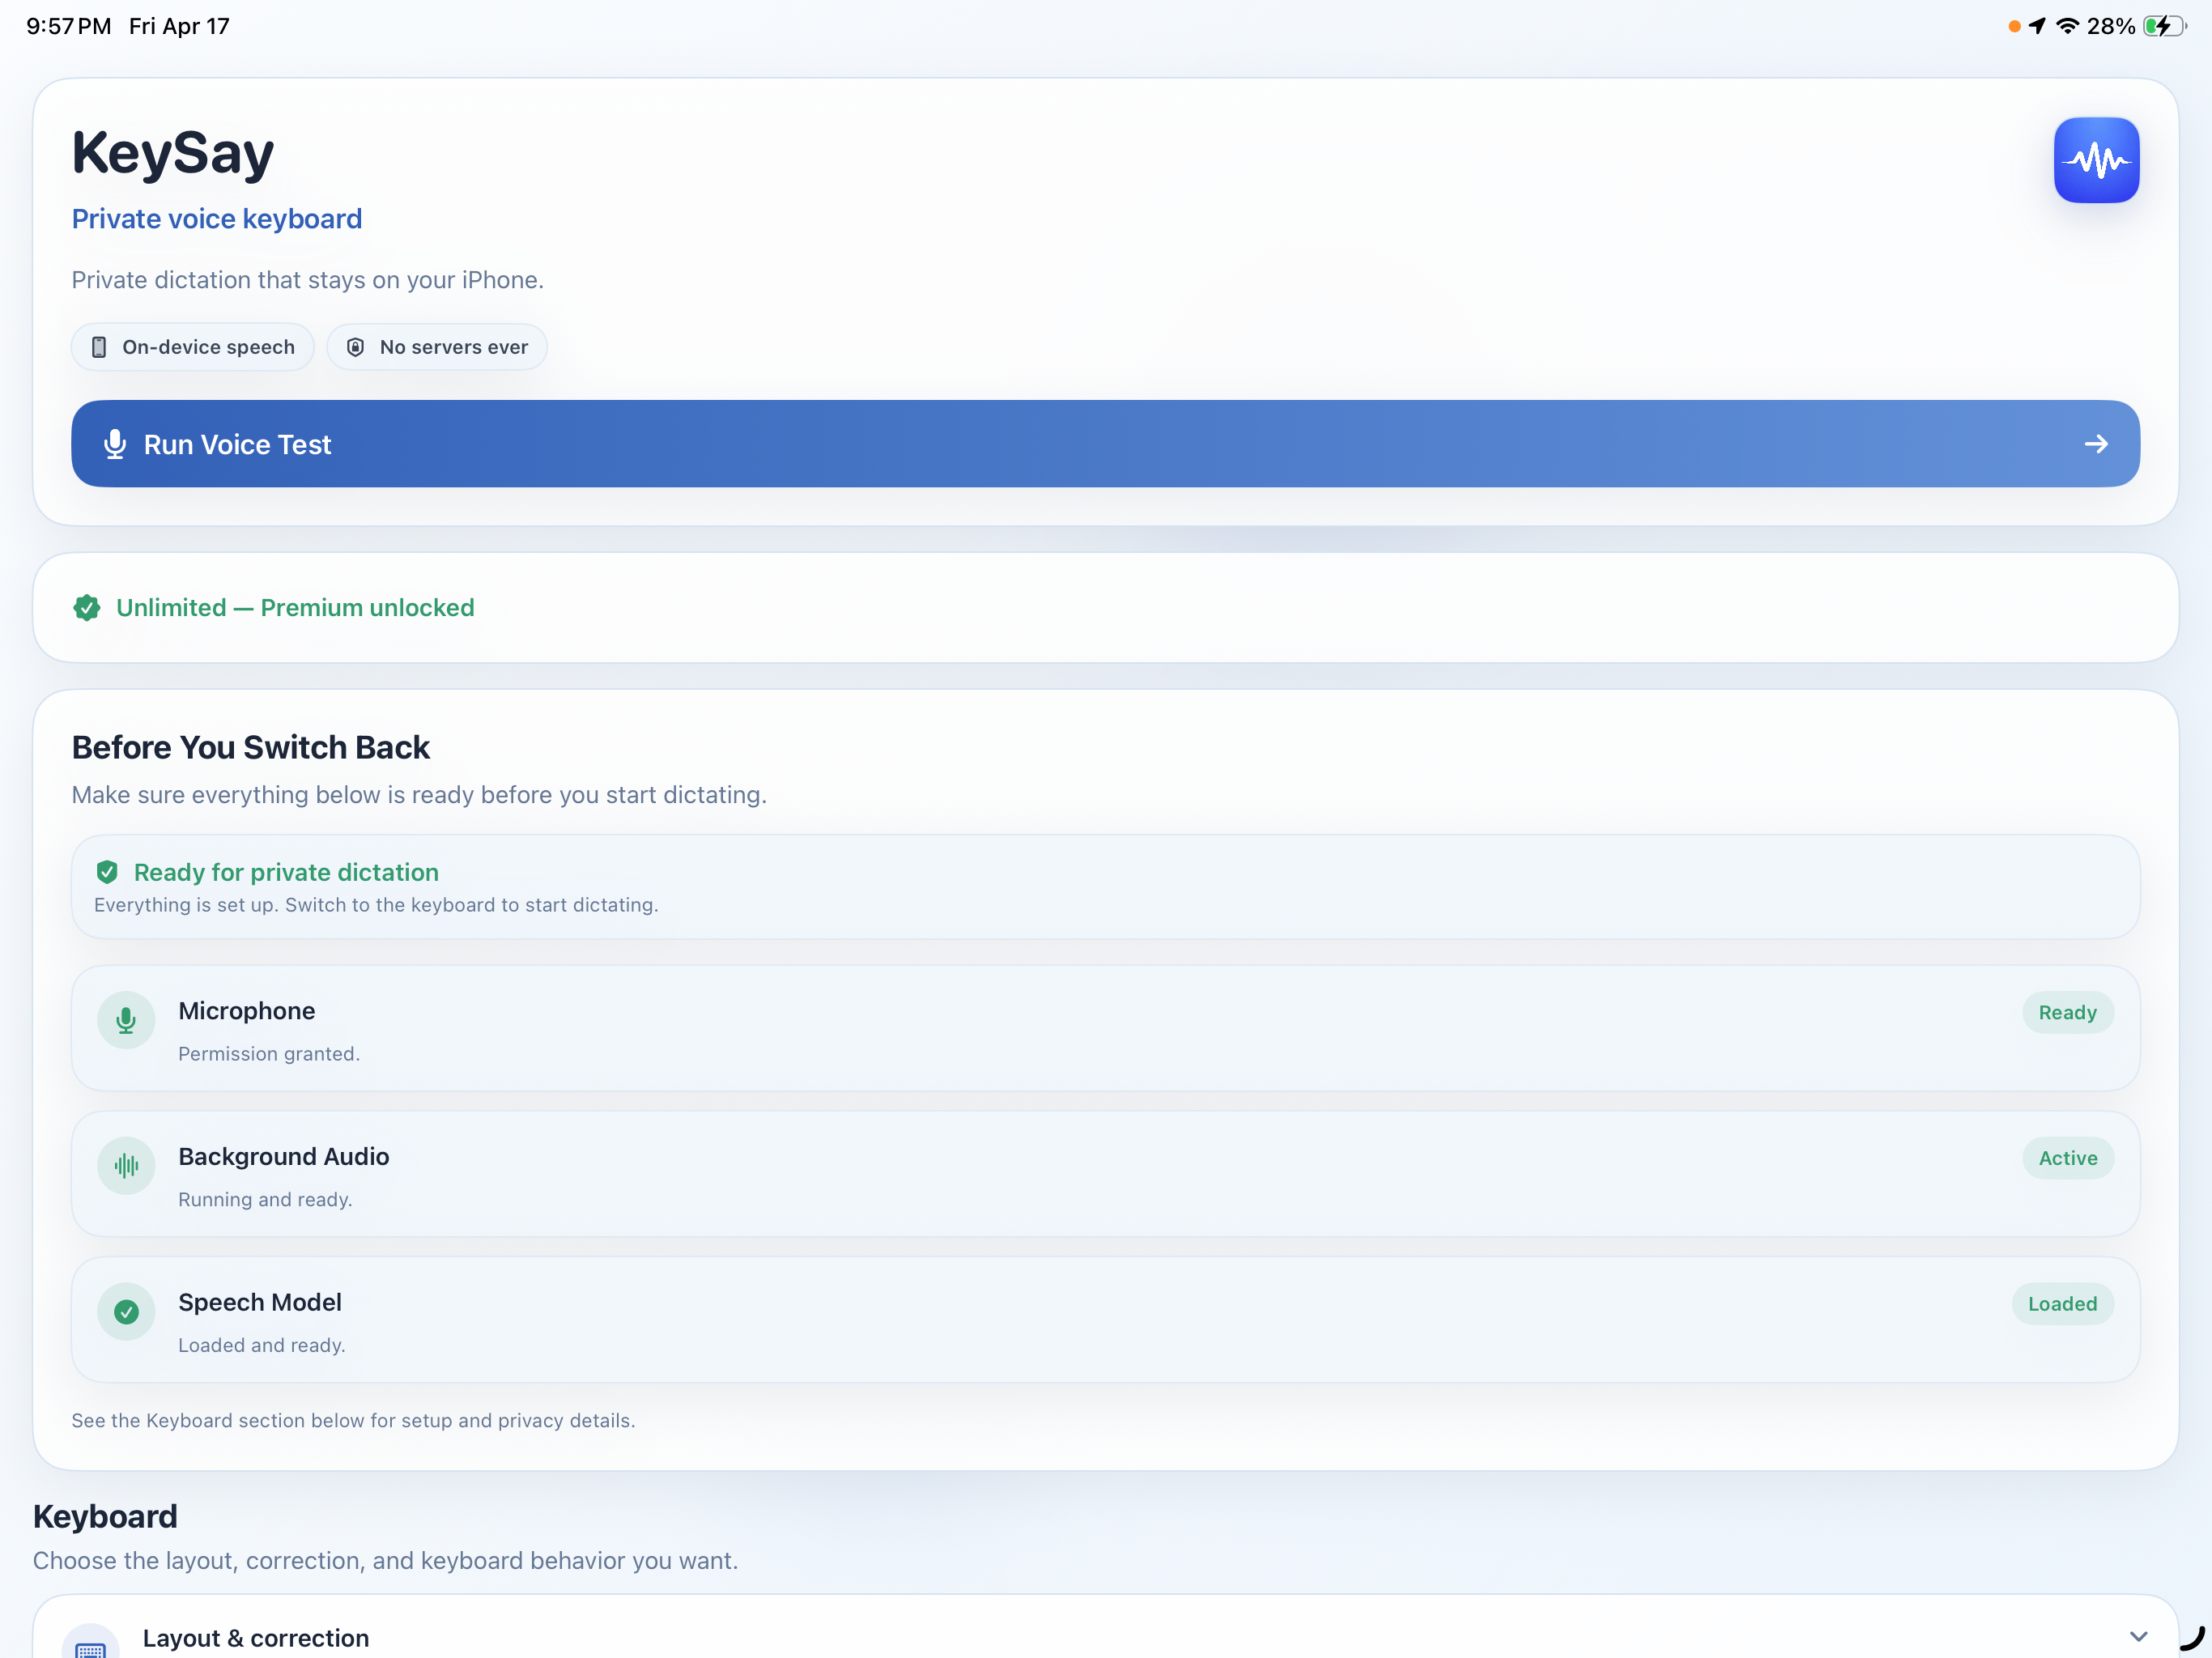Select the Private voice keyboard subtitle
This screenshot has width=2212, height=1658.
[217, 218]
